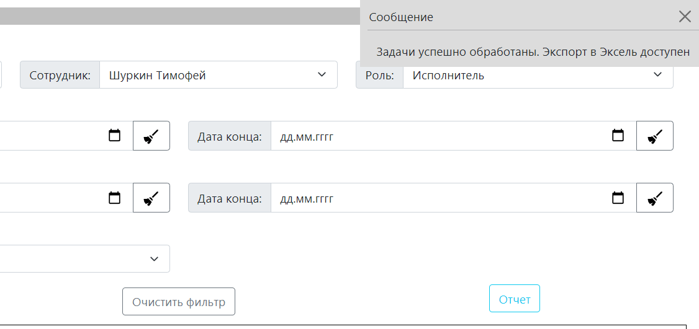Generate report with the Отчет button

[515, 299]
